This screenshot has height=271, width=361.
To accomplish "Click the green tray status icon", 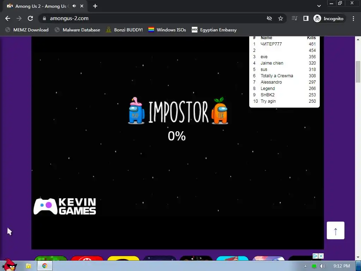I will (314, 266).
